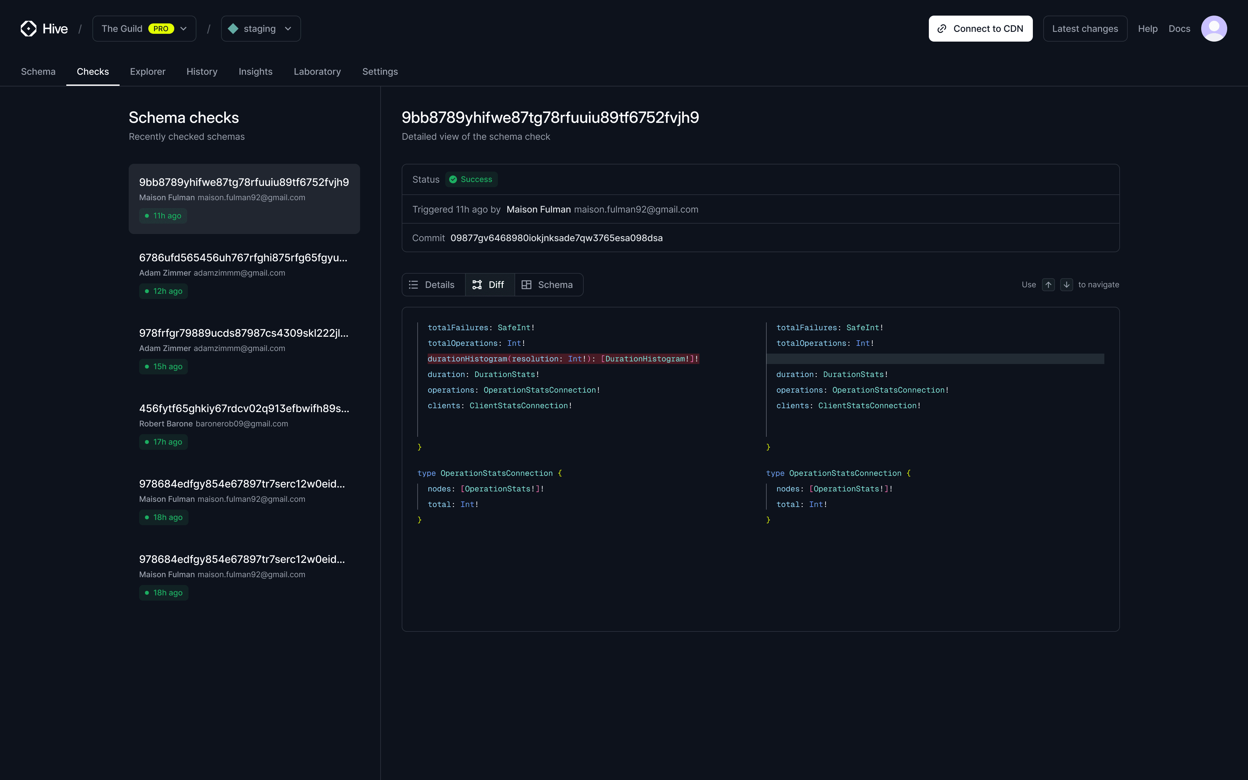The height and width of the screenshot is (780, 1248).
Task: Navigate up with the arrow-up key icon
Action: 1048,285
